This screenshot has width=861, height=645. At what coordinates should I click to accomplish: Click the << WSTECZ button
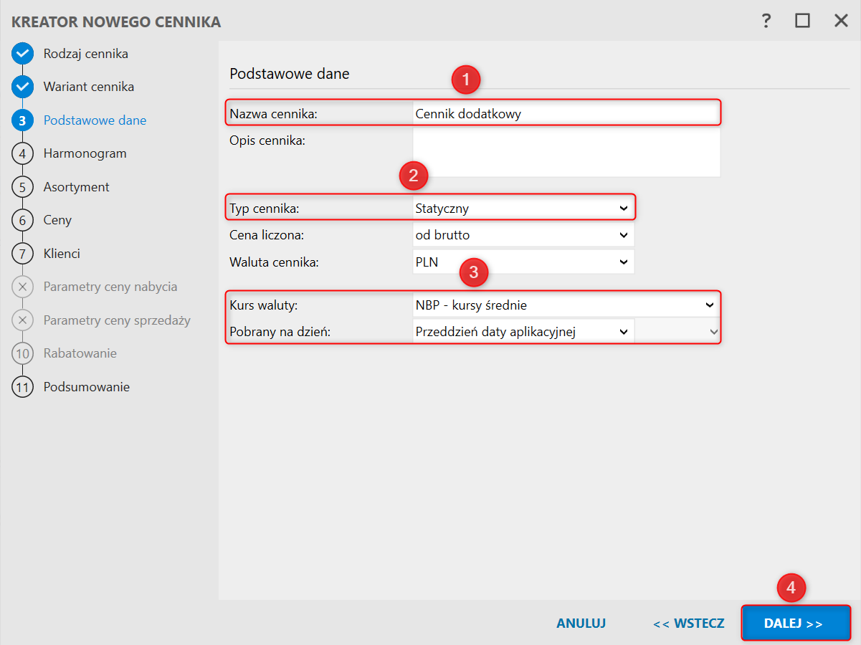688,623
